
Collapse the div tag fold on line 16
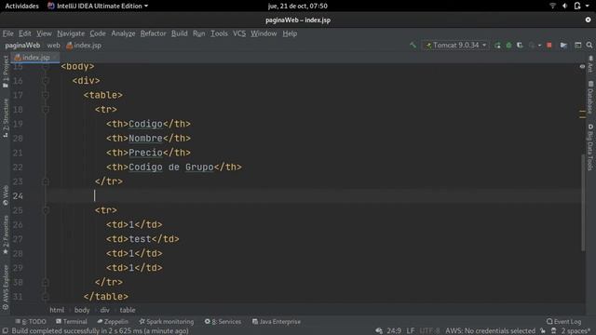46,81
